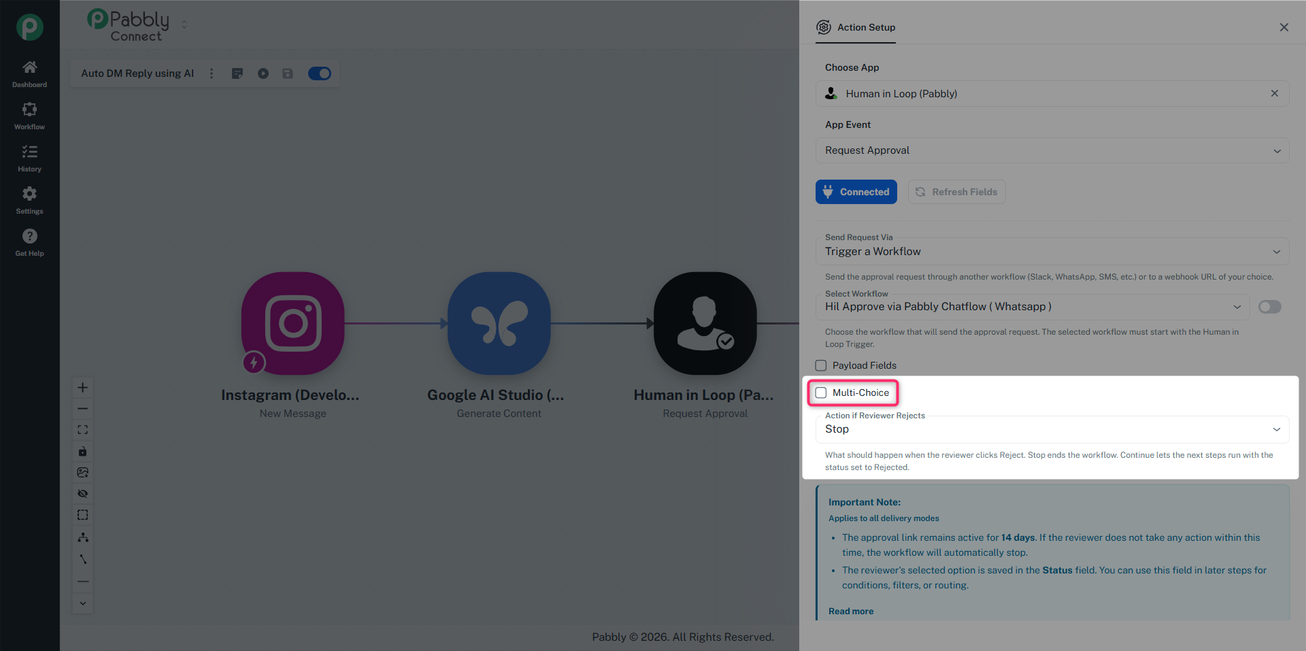Click the straight line icon in canvas controls
This screenshot has width=1306, height=651.
tap(83, 582)
